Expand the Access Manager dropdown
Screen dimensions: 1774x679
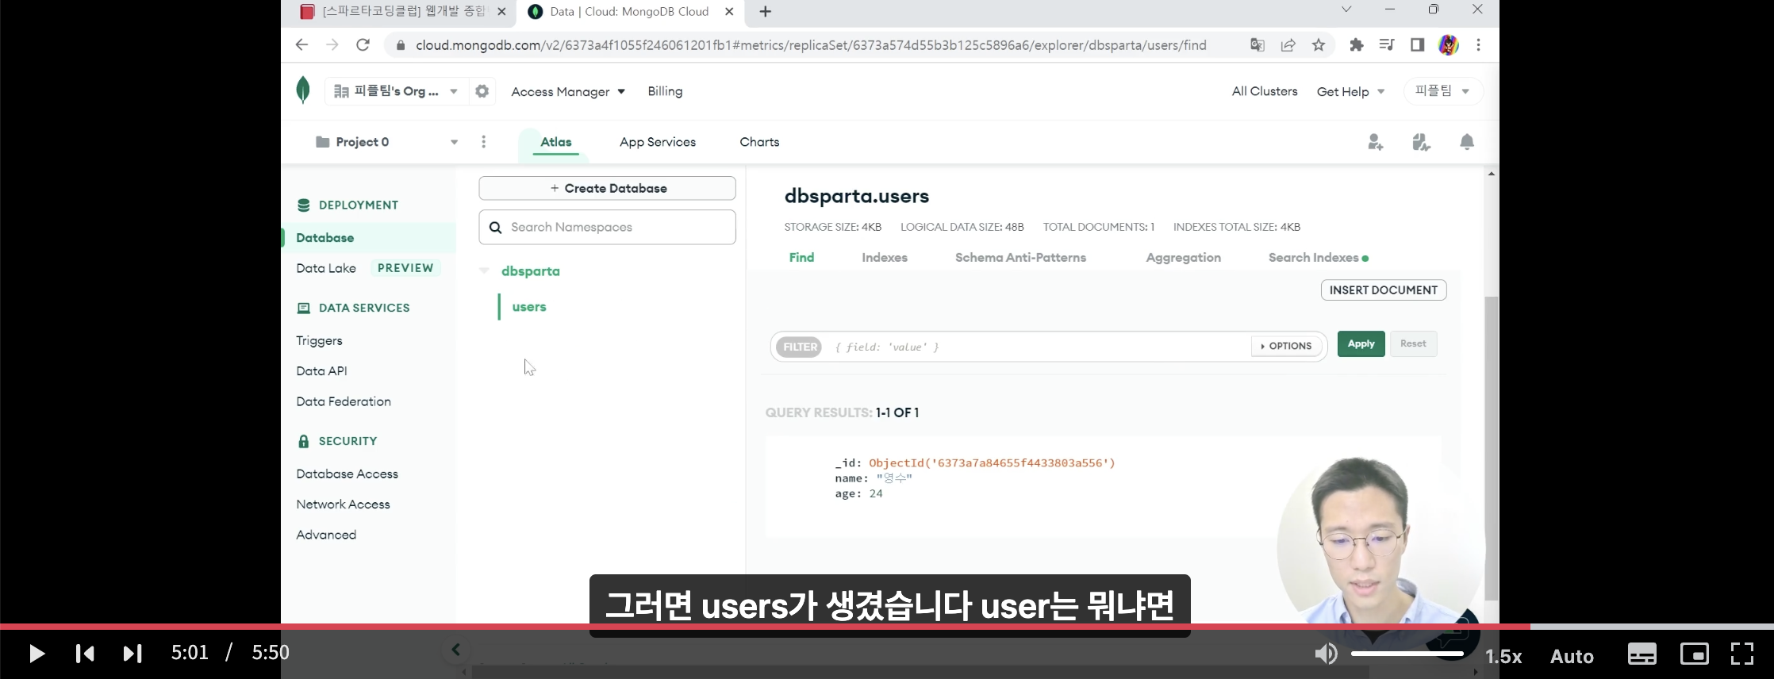pos(568,91)
